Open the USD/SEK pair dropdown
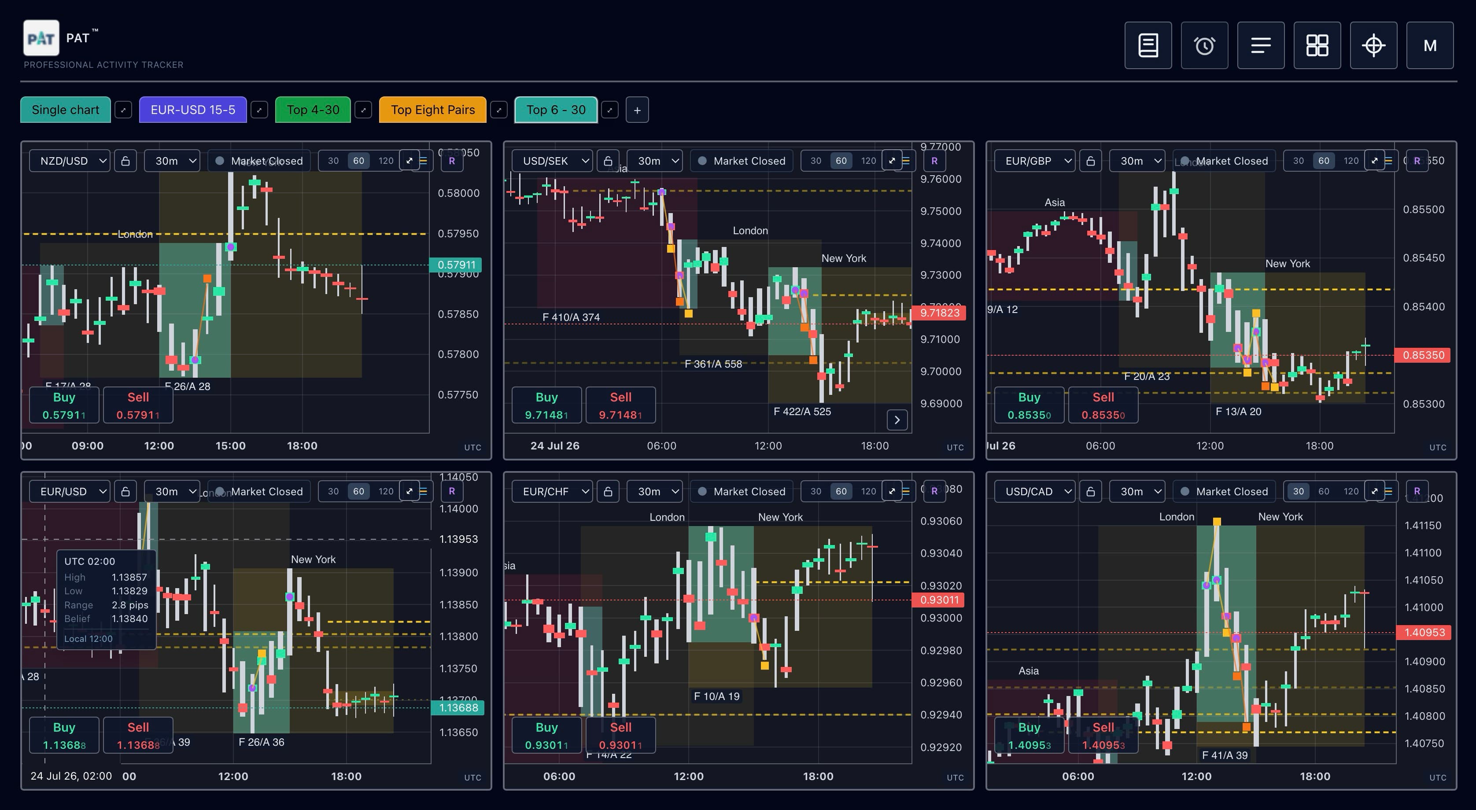 [x=552, y=161]
